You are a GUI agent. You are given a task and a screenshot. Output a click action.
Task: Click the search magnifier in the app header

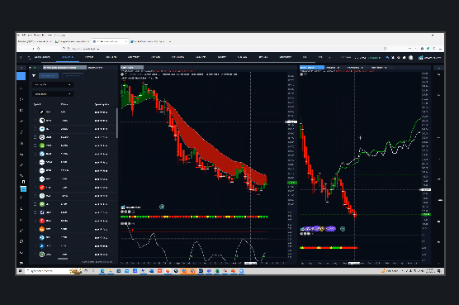pyautogui.click(x=29, y=57)
